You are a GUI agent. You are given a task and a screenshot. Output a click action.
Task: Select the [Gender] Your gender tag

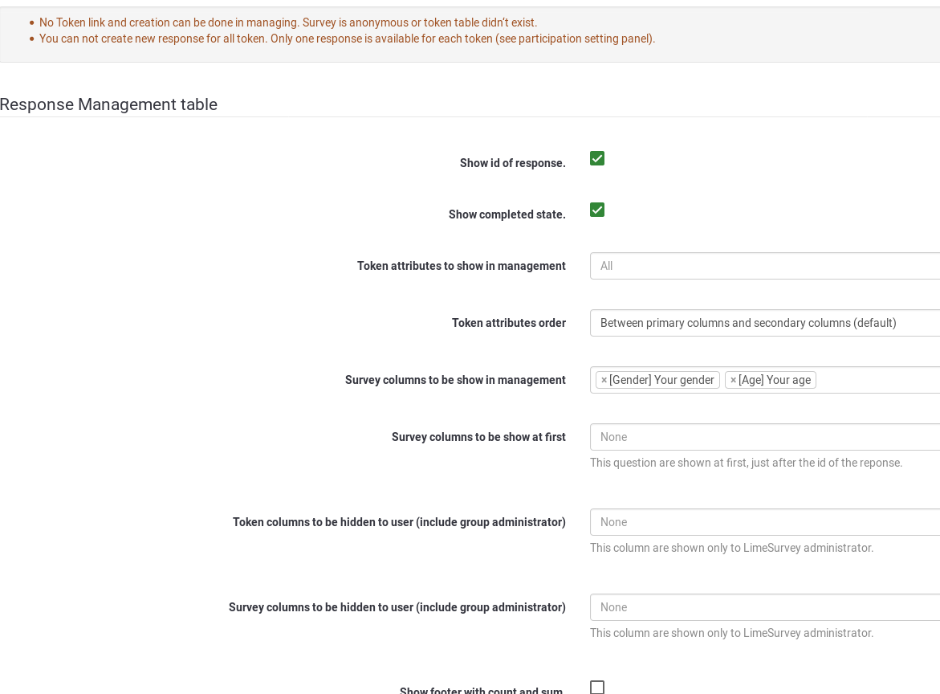tap(661, 380)
